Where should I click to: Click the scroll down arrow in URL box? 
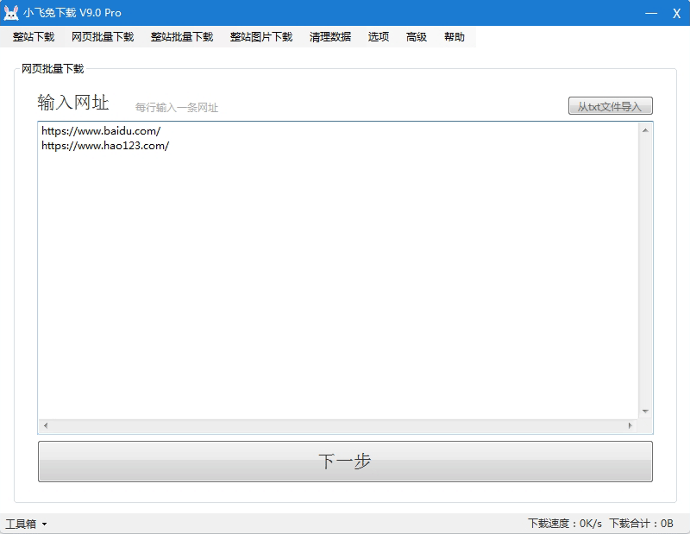[644, 411]
